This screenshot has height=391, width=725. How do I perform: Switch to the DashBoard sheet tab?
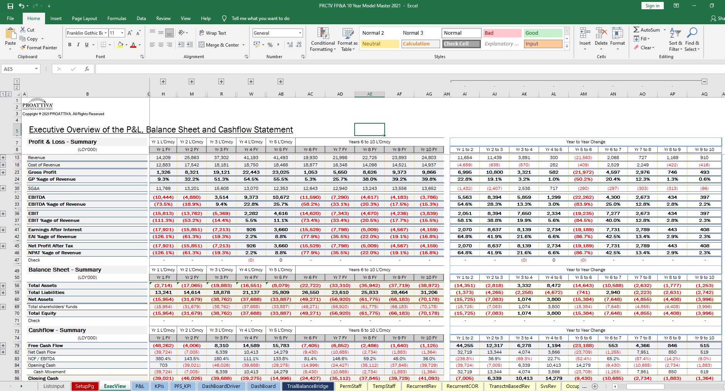(x=263, y=386)
